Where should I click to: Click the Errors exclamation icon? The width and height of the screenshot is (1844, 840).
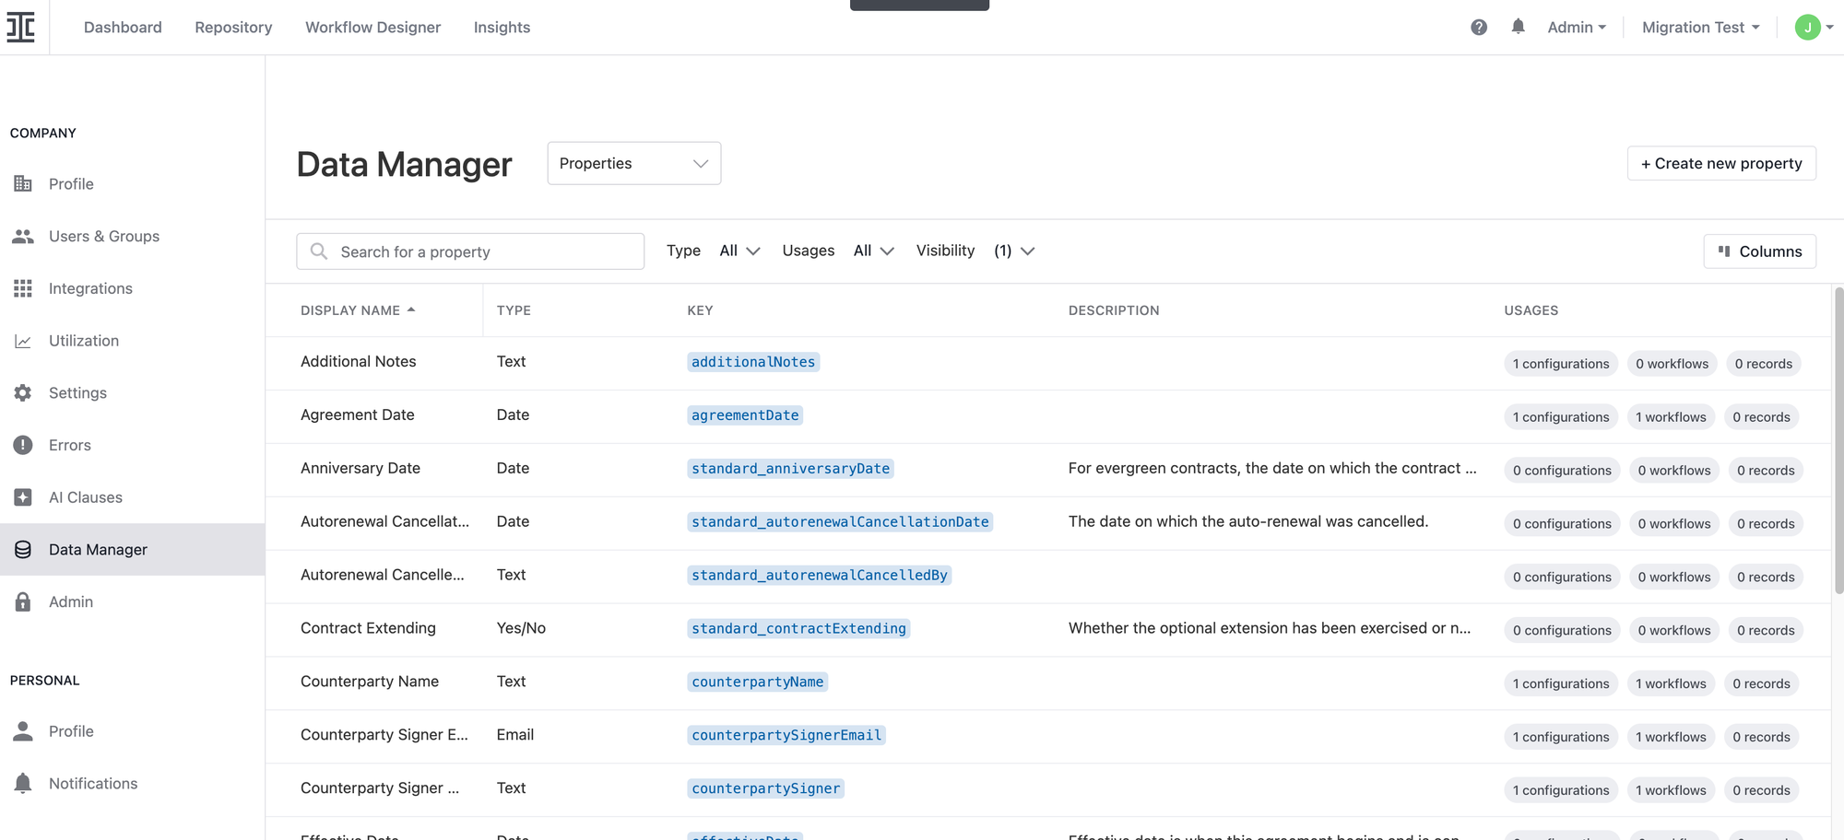23,445
